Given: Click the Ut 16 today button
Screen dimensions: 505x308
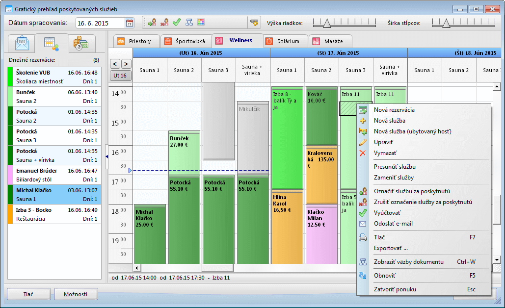Looking at the screenshot, I should coord(120,76).
